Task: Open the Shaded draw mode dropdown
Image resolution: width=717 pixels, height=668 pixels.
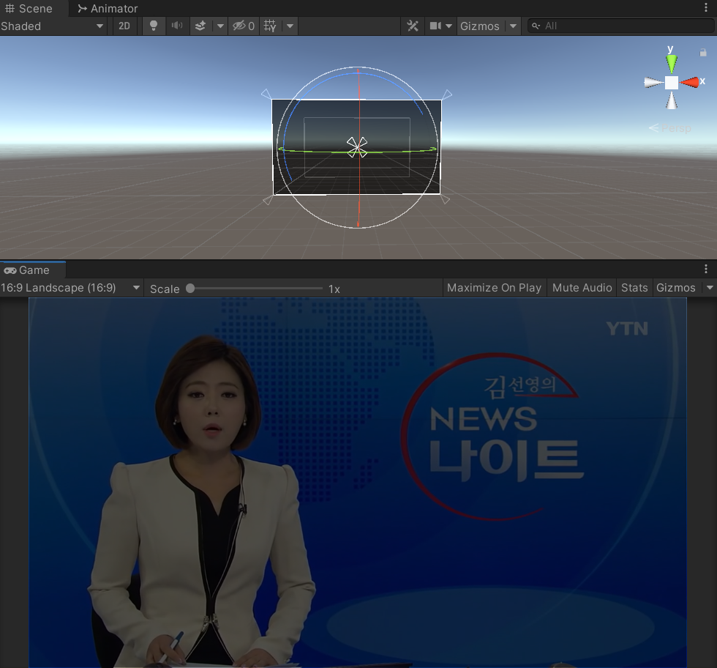Action: click(x=53, y=26)
